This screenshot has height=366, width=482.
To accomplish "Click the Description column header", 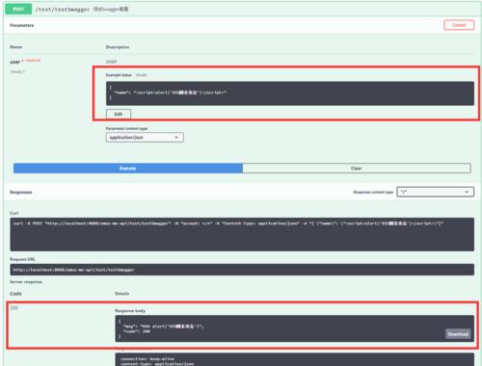I will pos(118,47).
